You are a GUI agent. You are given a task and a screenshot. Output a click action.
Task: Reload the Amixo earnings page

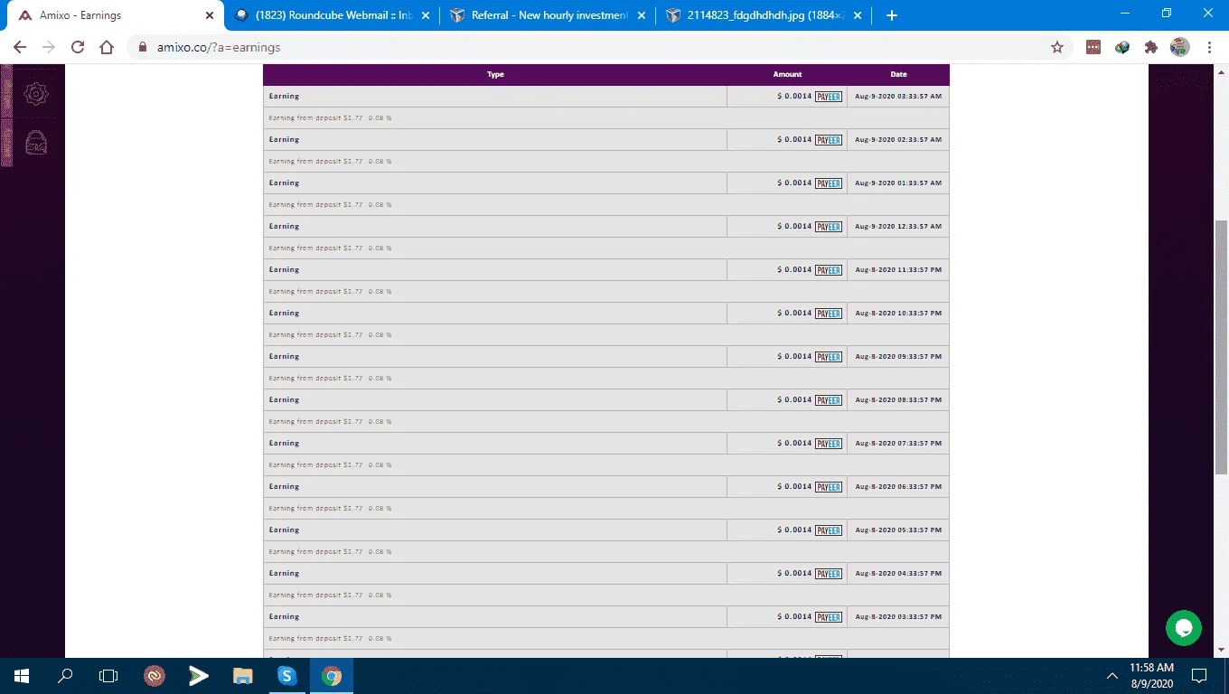pos(78,47)
